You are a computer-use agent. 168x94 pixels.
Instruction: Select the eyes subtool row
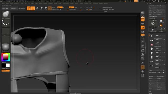click(x=157, y=41)
